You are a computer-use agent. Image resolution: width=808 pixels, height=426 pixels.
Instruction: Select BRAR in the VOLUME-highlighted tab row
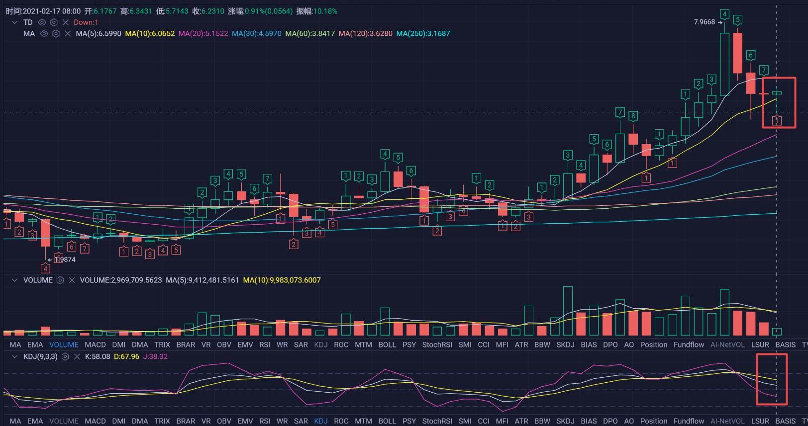pyautogui.click(x=186, y=344)
